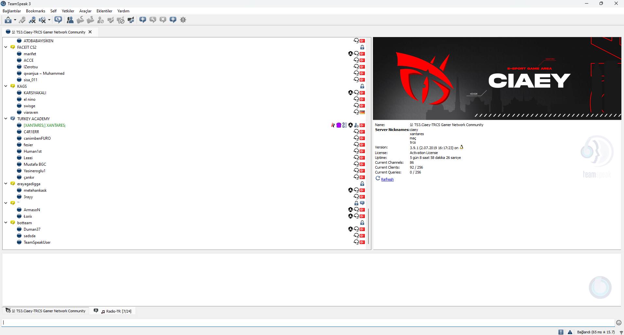624x335 pixels.
Task: Collapse the FACEIT CS2 channel
Action: pos(6,47)
